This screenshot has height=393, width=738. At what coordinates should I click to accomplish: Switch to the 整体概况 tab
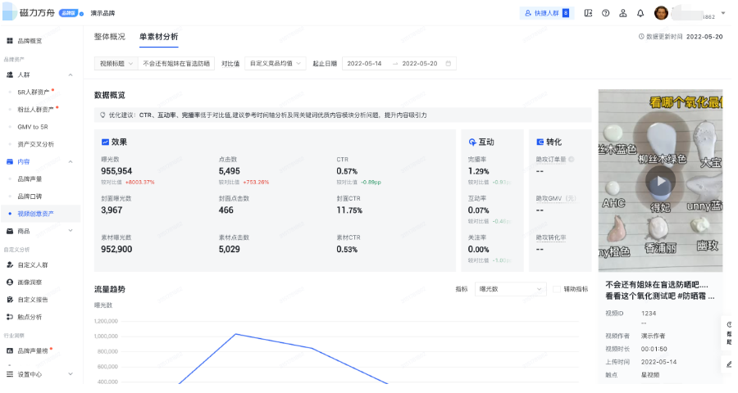[x=110, y=37]
